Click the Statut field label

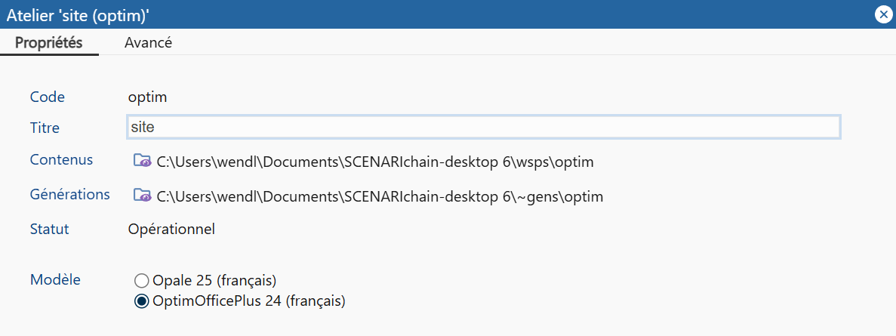tap(49, 229)
